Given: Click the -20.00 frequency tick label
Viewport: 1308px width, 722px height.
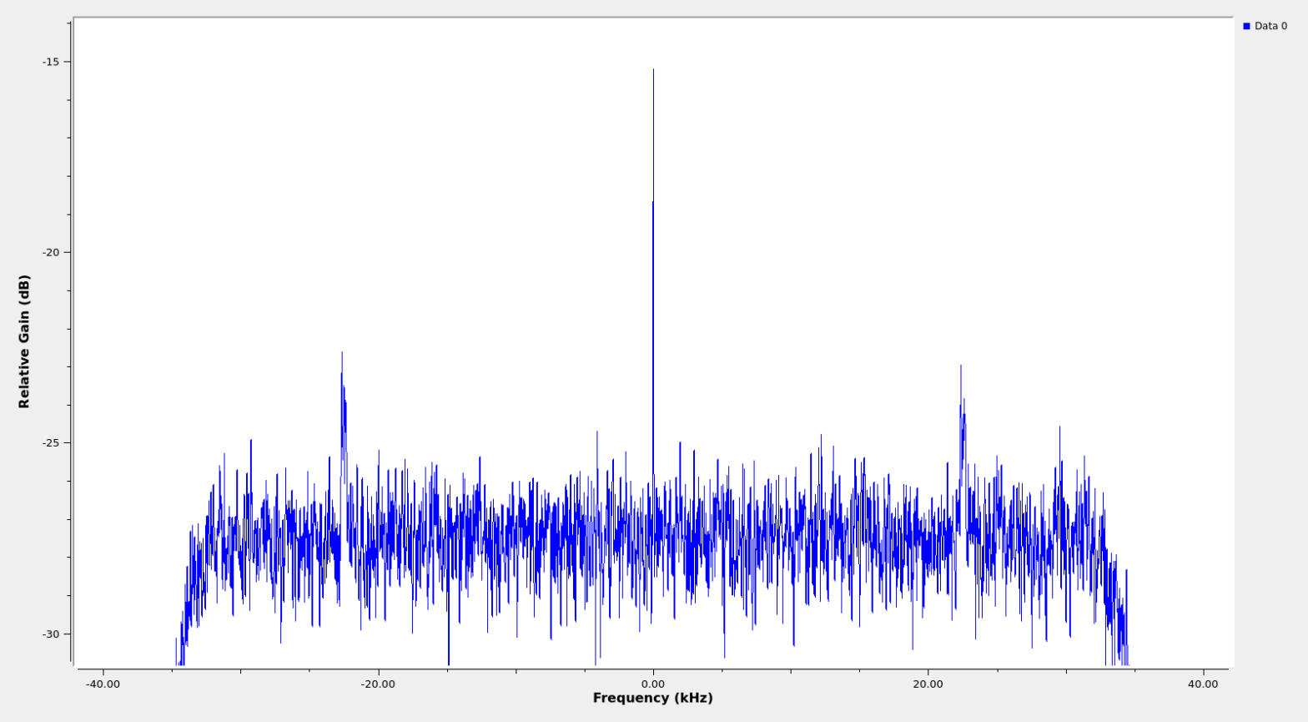Looking at the screenshot, I should point(378,684).
